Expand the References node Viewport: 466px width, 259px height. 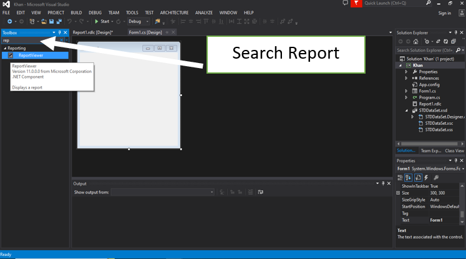(406, 78)
